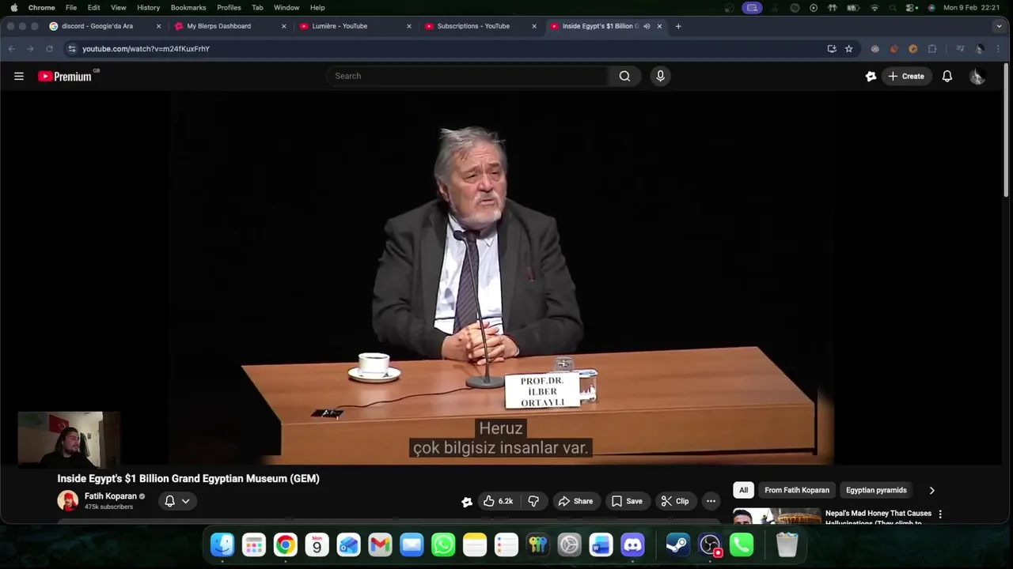This screenshot has width=1013, height=569.
Task: Open options for Nepal's Mad Honey video
Action: tap(940, 514)
